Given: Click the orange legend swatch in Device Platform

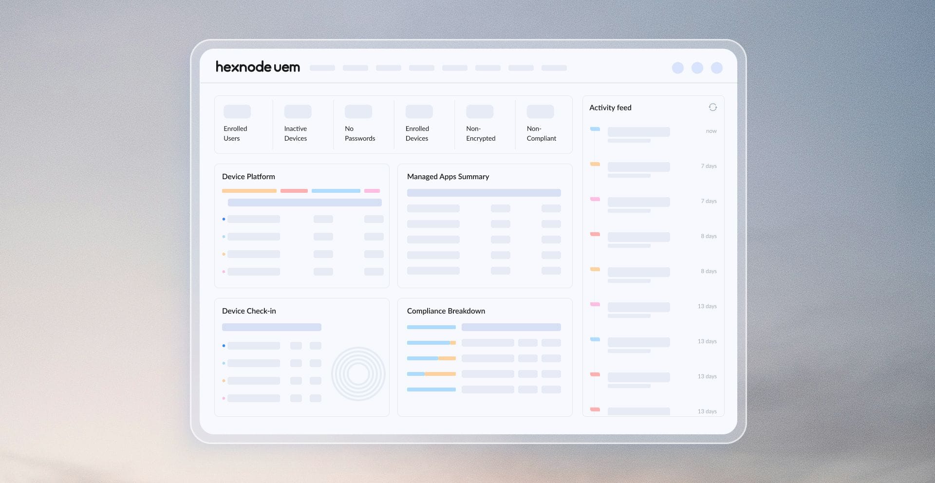Looking at the screenshot, I should (249, 191).
